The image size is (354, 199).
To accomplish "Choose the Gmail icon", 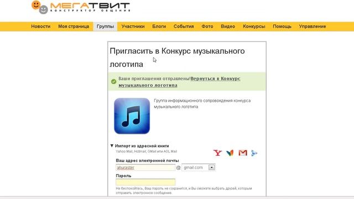I will click(x=243, y=153).
